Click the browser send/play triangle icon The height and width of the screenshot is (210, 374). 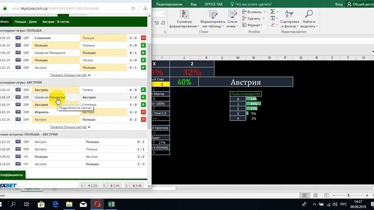click(133, 8)
